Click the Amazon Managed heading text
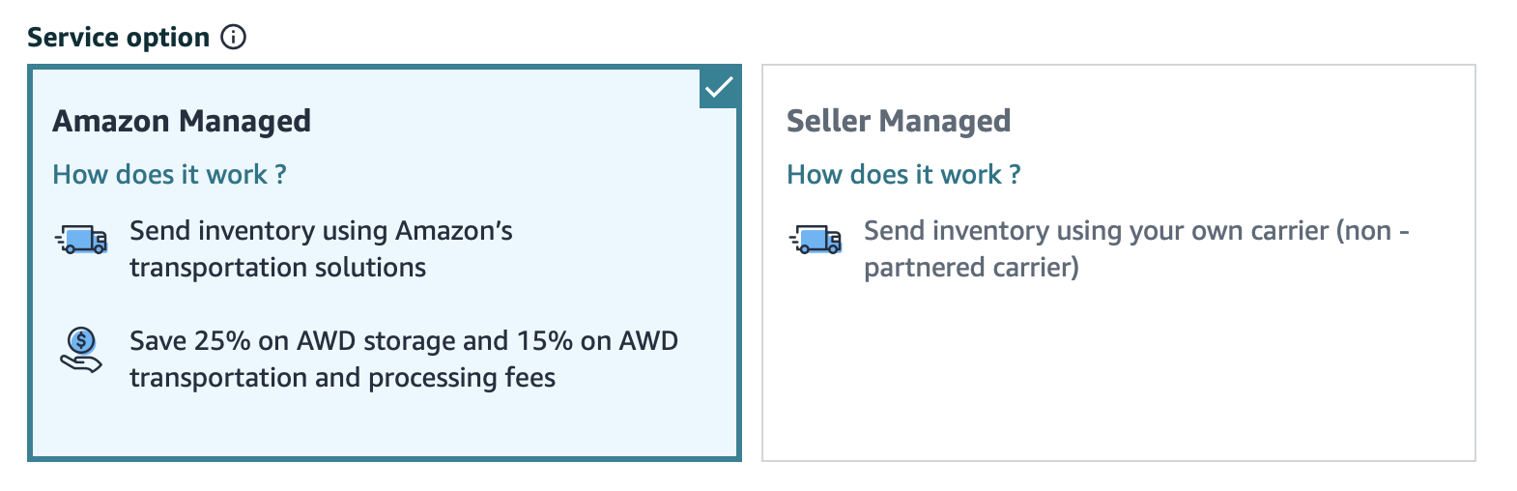This screenshot has width=1517, height=491. 182,121
